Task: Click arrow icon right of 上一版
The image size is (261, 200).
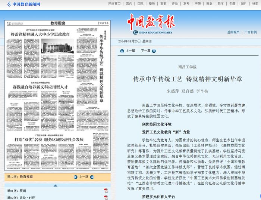Action: coord(92,177)
